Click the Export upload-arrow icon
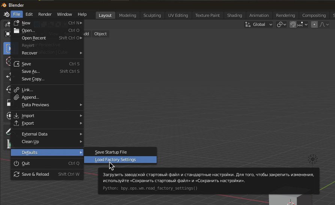 (x=17, y=123)
